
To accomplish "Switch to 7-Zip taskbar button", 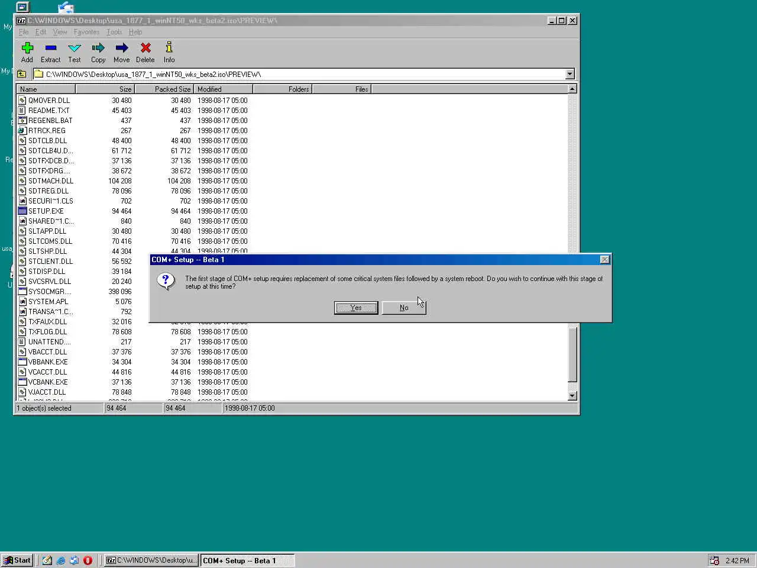I will (x=151, y=560).
